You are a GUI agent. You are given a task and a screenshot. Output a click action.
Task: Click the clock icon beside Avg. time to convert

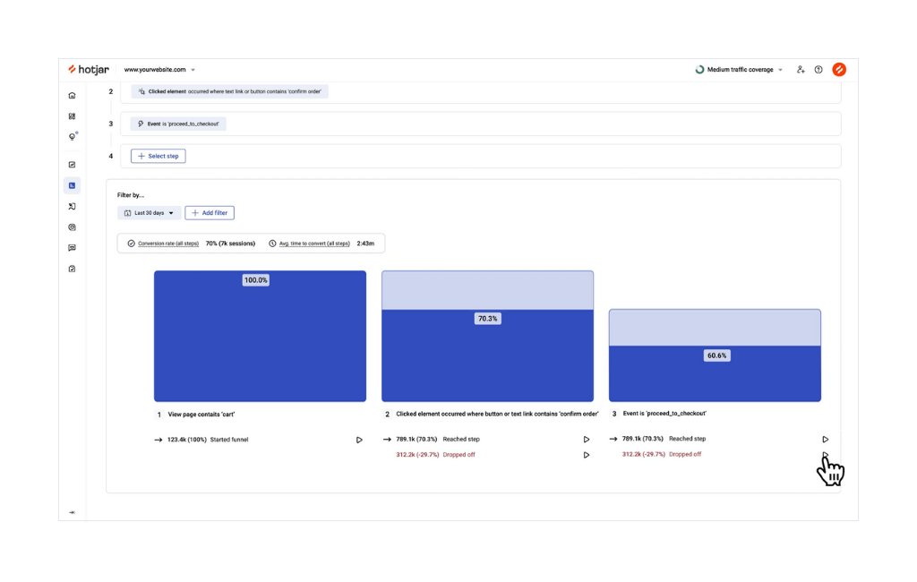[x=272, y=244]
